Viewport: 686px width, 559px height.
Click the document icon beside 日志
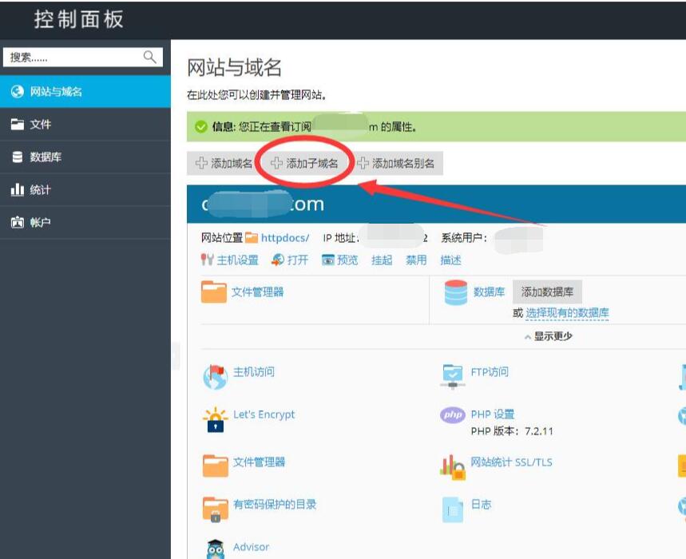pos(453,509)
